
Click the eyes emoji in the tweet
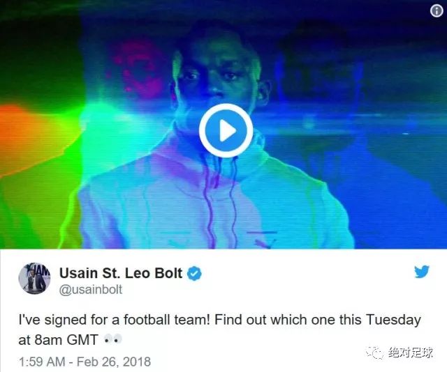112,339
